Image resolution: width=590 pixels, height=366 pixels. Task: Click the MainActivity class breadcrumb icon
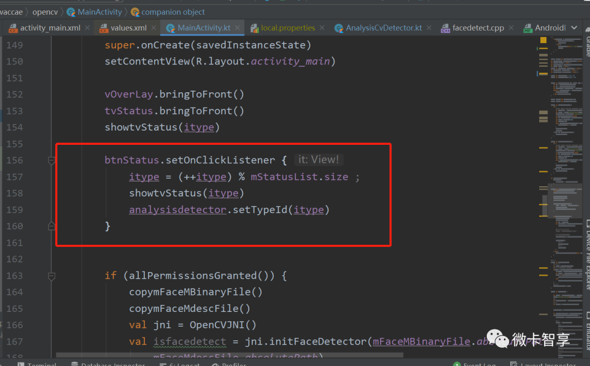[70, 13]
